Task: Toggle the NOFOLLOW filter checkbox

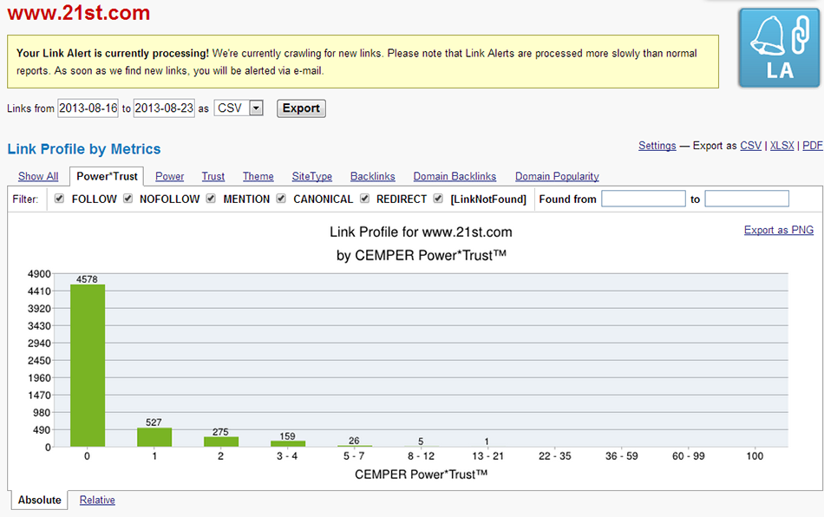Action: click(128, 199)
